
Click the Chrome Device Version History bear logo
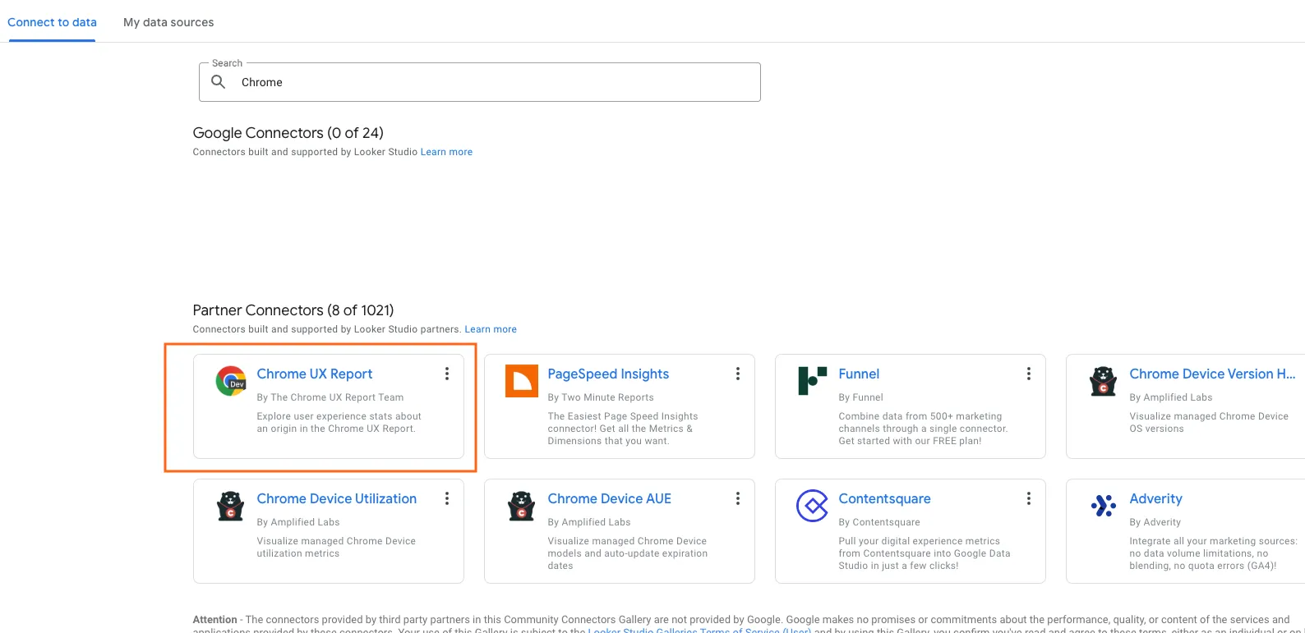pyautogui.click(x=1104, y=381)
